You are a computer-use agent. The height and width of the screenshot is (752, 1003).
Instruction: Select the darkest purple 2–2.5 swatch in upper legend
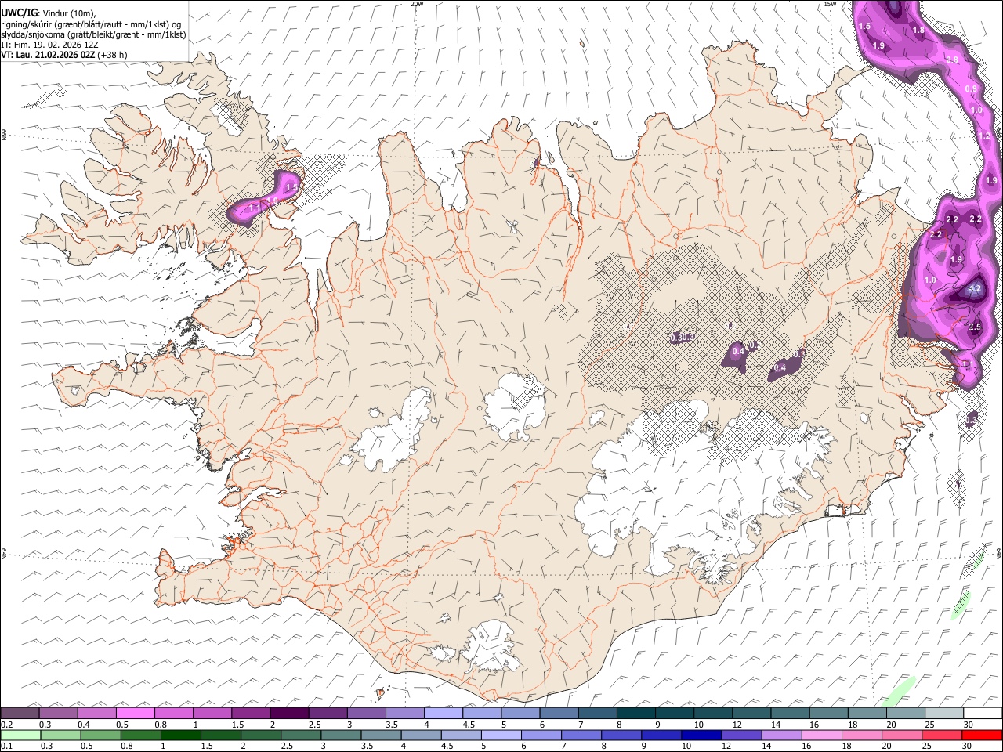click(289, 713)
